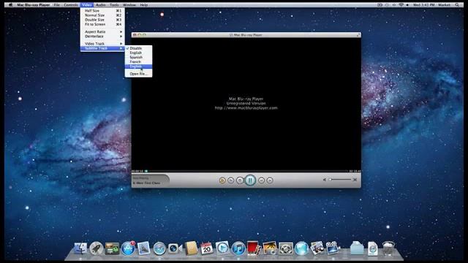Open Finder from the Dock
The image size is (468, 263).
[x=80, y=248]
